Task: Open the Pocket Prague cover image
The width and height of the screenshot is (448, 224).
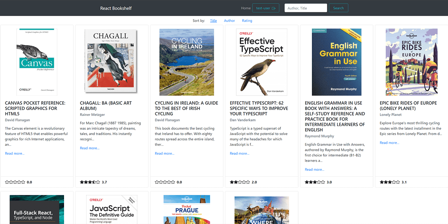Action: coord(187,209)
